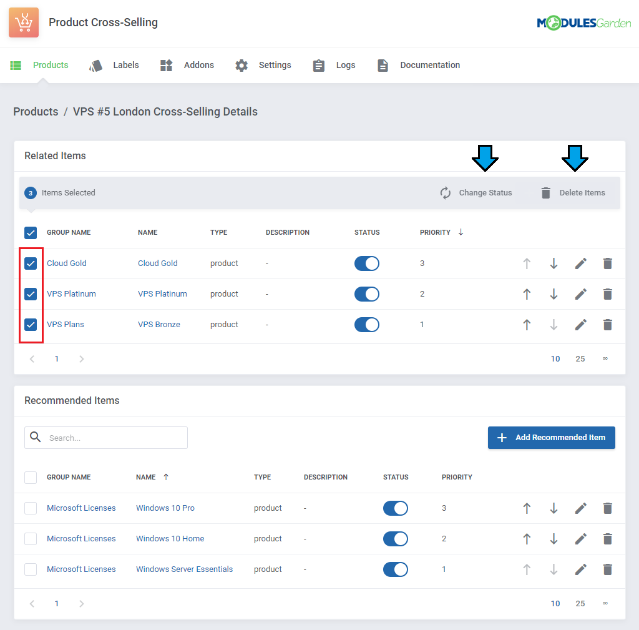The height and width of the screenshot is (630, 639).
Task: Click the Documentation page icon
Action: tap(383, 65)
